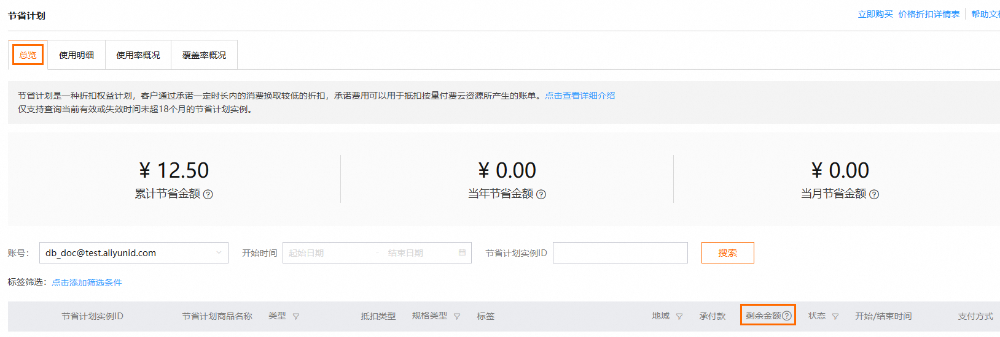This screenshot has width=1000, height=337.
Task: Click help icon beside 当年节省金额
Action: pyautogui.click(x=541, y=194)
